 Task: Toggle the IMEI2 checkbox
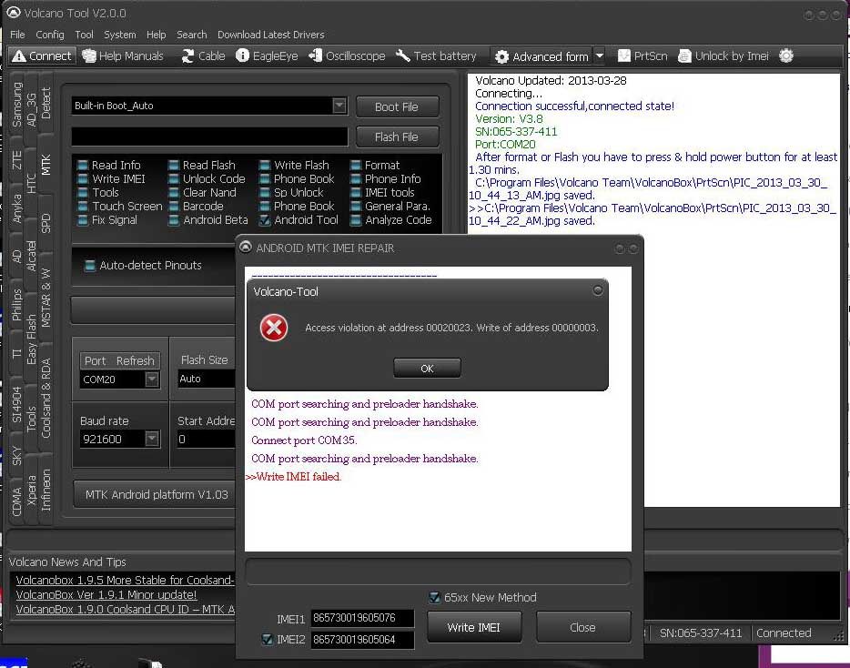point(267,639)
